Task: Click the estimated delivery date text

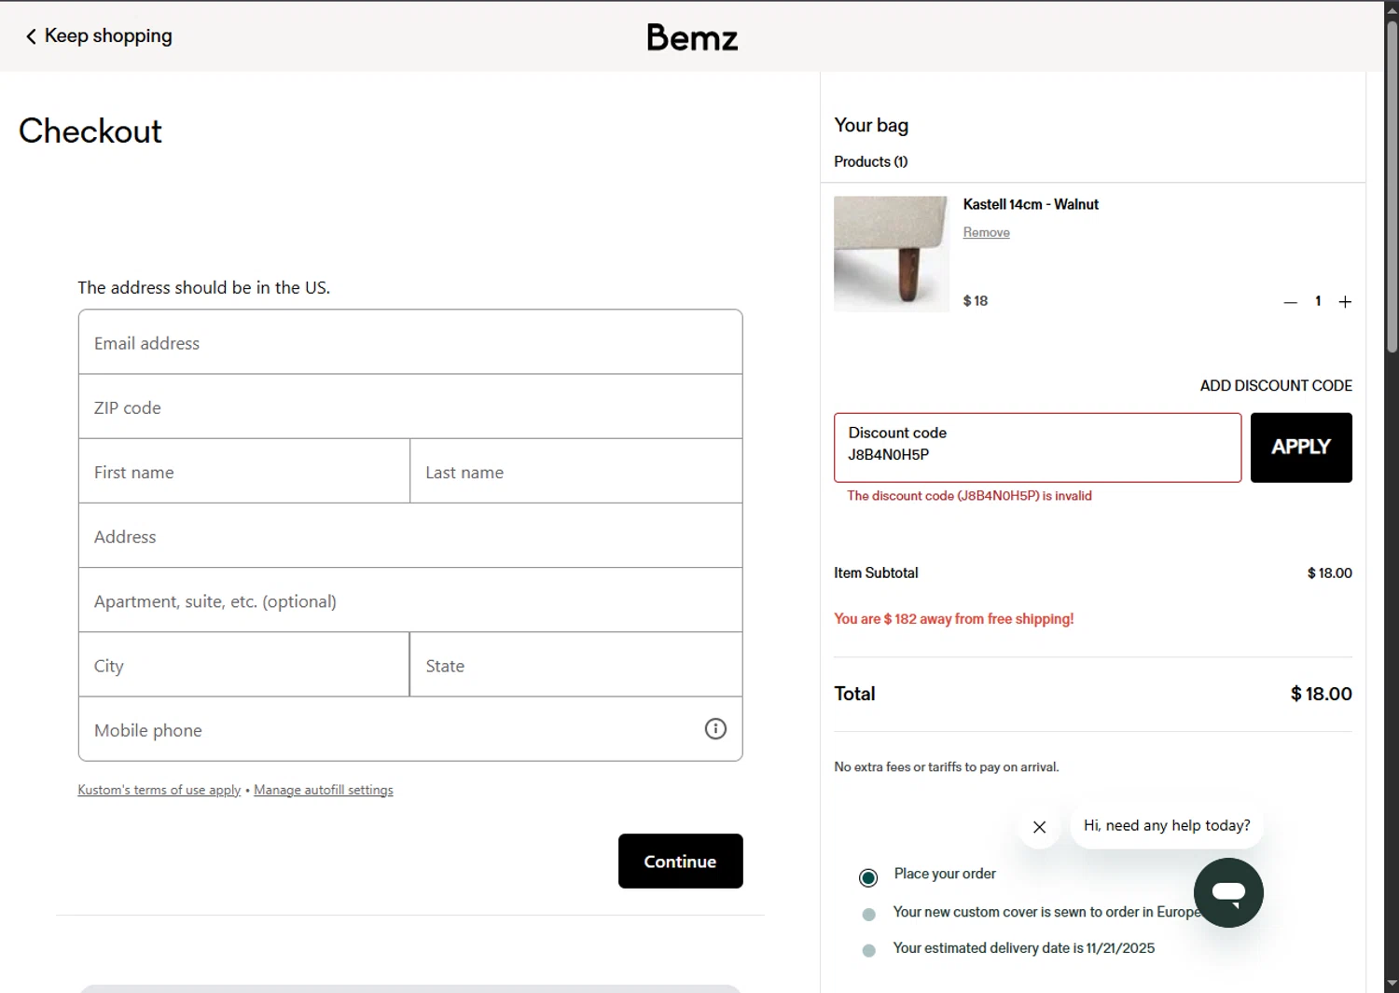Action: [x=1023, y=948]
